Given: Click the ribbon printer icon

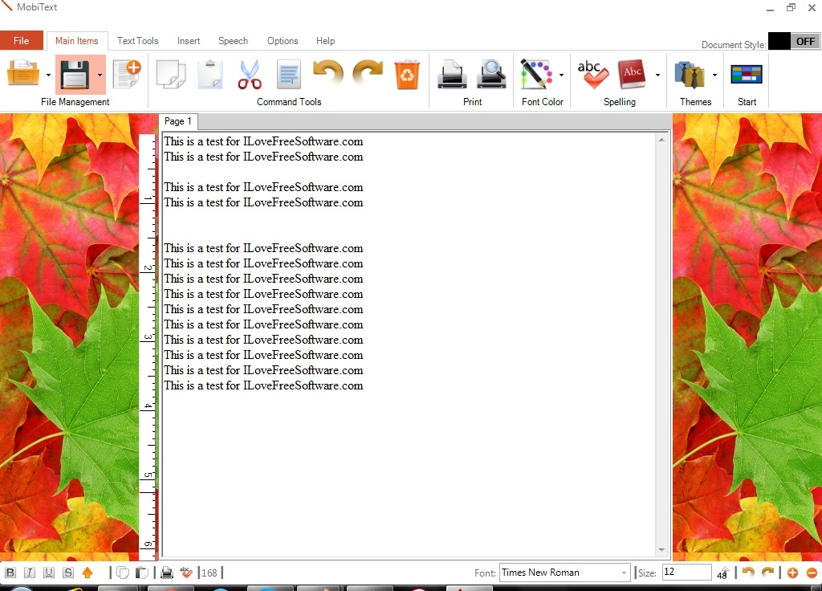Looking at the screenshot, I should [x=452, y=75].
